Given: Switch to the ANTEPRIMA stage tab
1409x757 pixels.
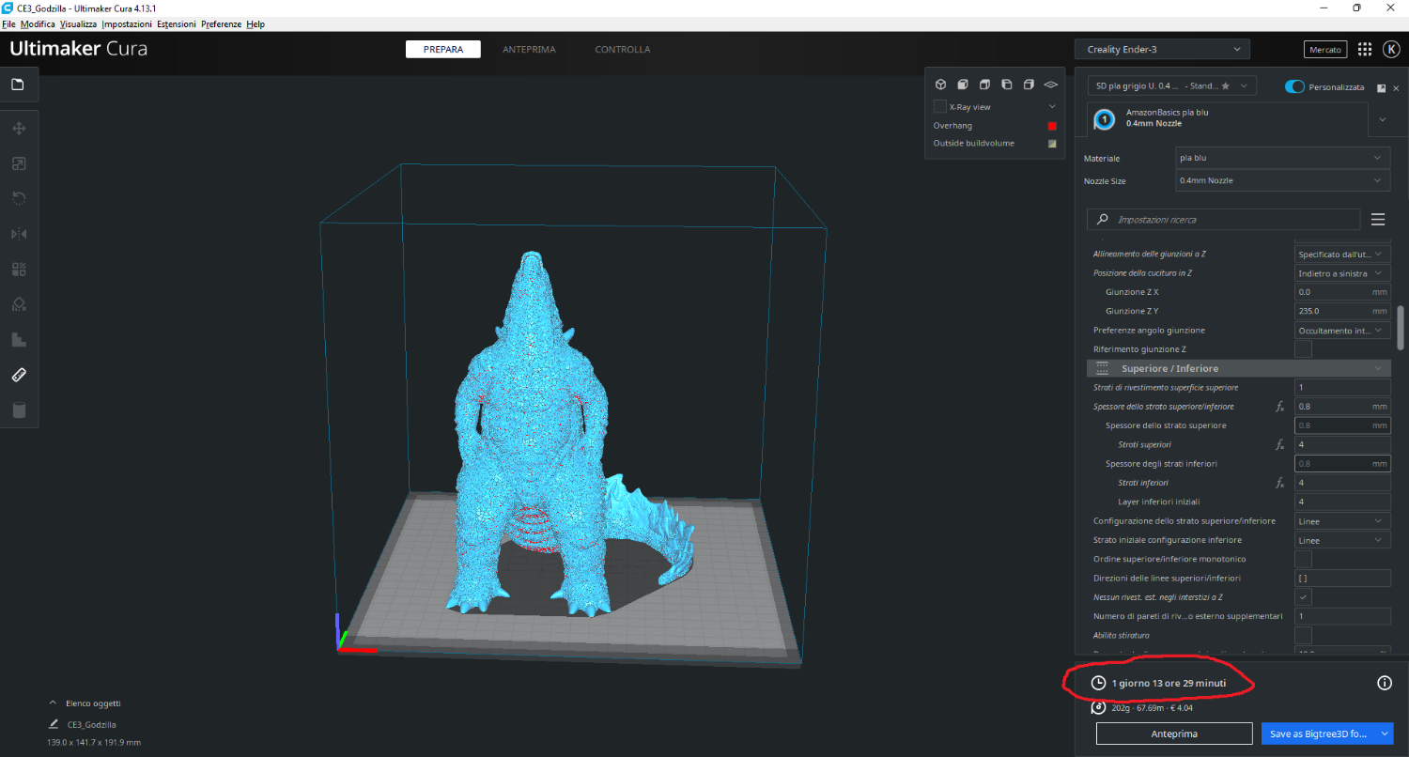Looking at the screenshot, I should point(529,49).
